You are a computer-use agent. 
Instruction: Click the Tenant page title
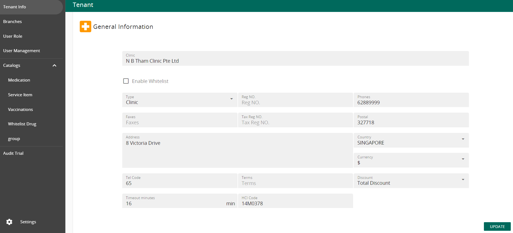pyautogui.click(x=83, y=5)
